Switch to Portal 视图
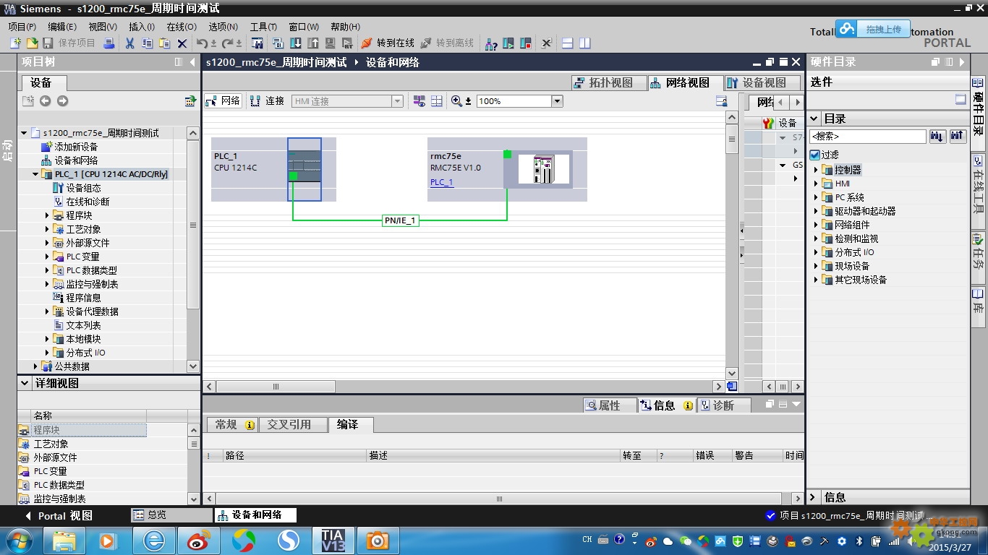This screenshot has height=555, width=988. pyautogui.click(x=59, y=516)
